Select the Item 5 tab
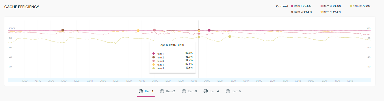Viewport: 384px width, 101px height. (x=233, y=91)
